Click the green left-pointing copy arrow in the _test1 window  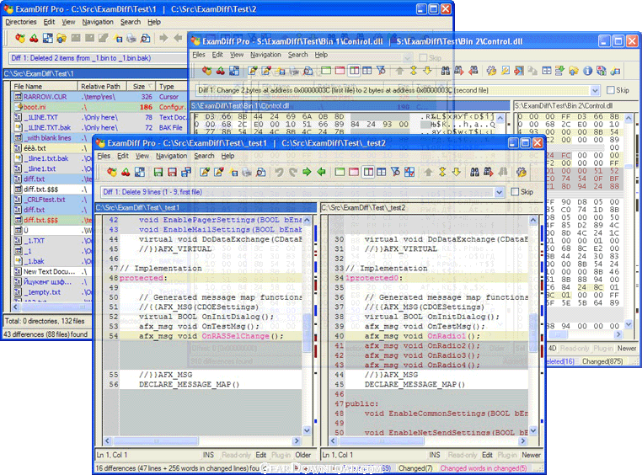[x=321, y=173]
